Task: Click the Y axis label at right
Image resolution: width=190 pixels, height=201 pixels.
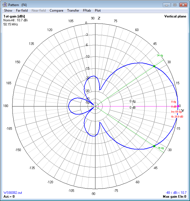Action: [183, 111]
